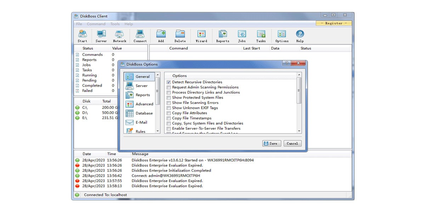The width and height of the screenshot is (425, 212).
Task: Click the options list scrollbar up arrow
Action: [299, 75]
